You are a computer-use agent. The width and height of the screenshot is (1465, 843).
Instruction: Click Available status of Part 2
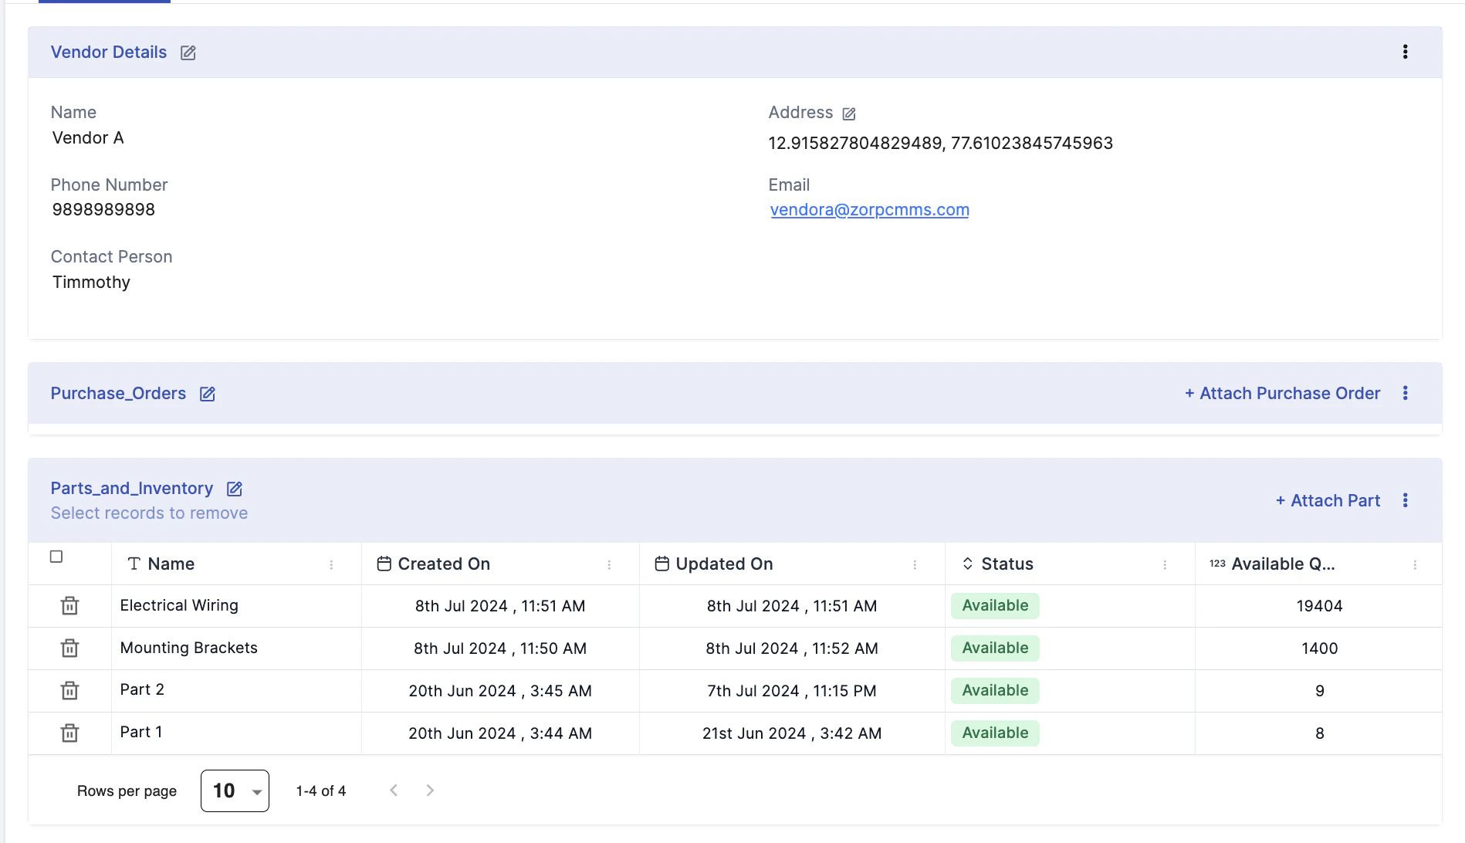tap(995, 691)
